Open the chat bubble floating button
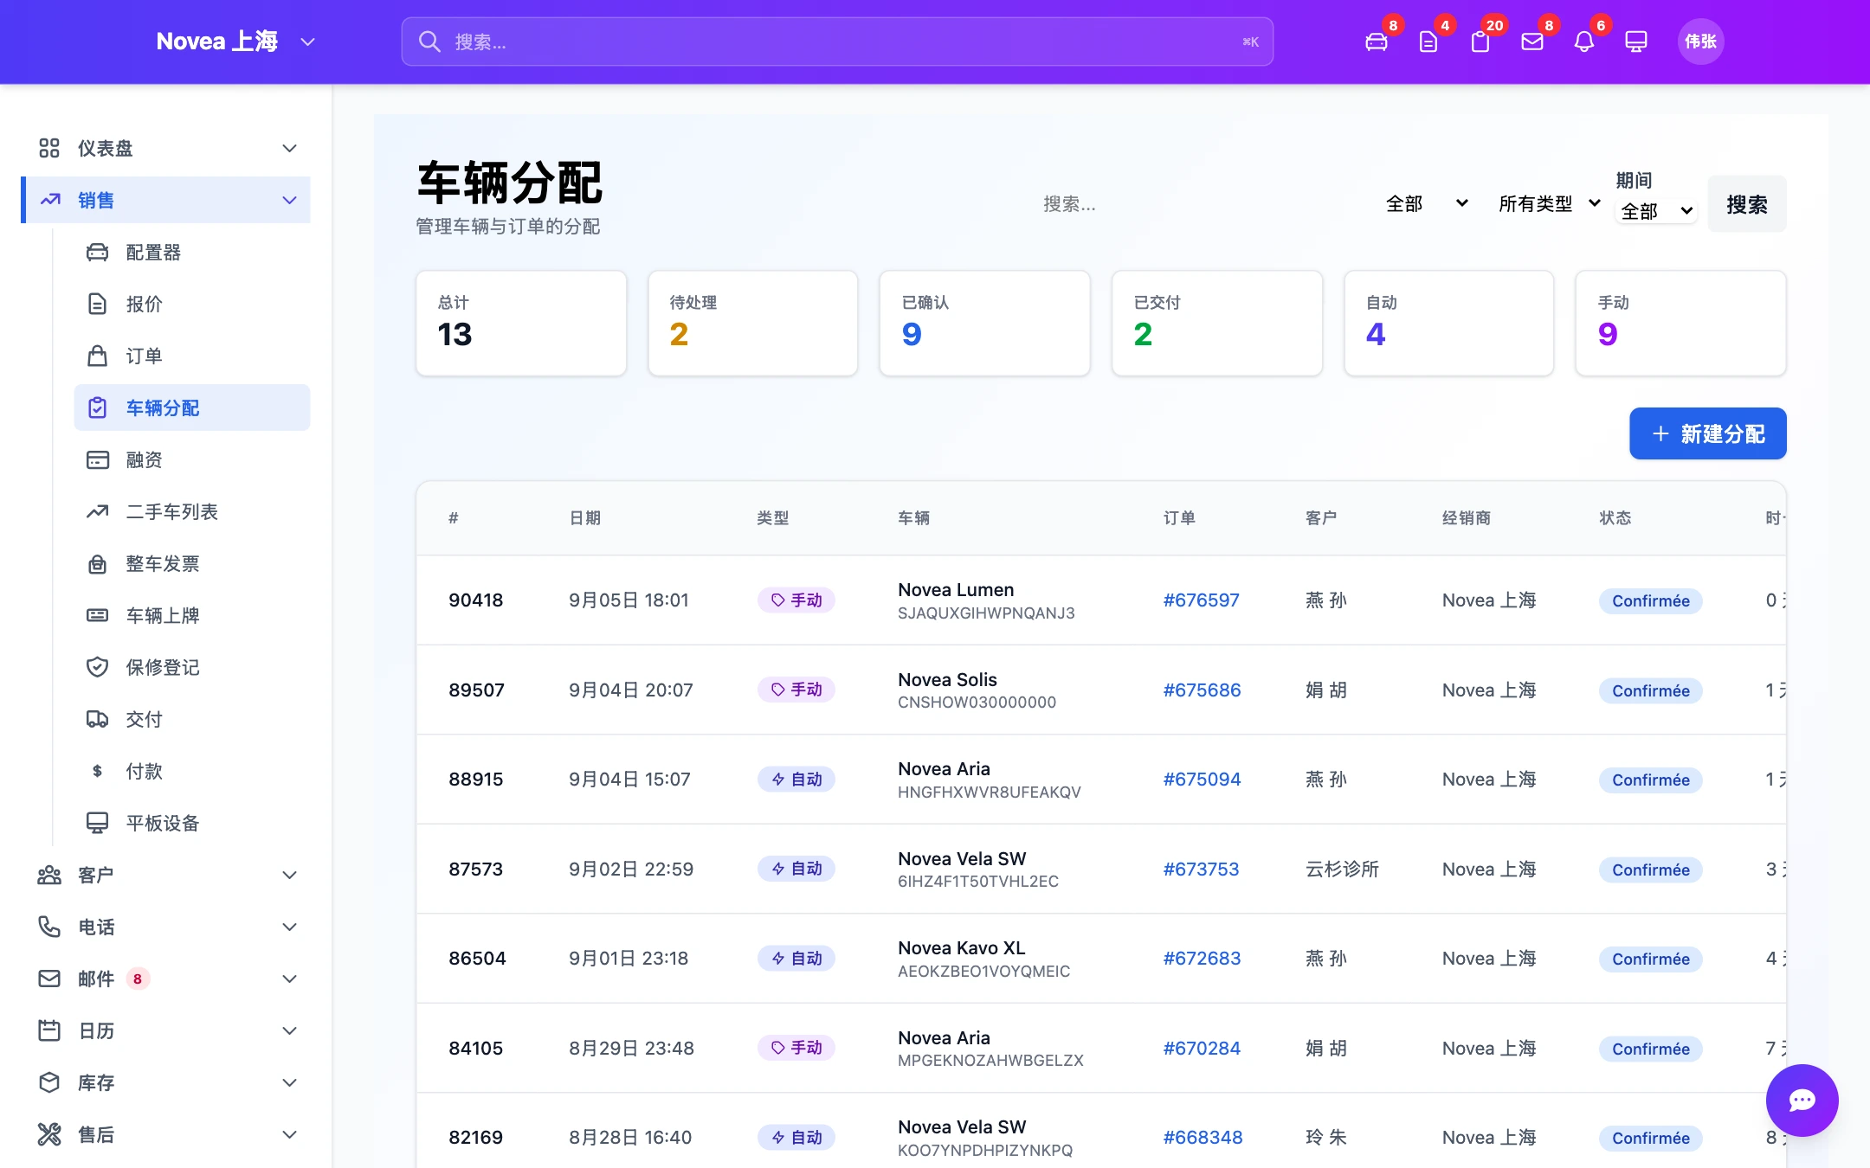Image resolution: width=1870 pixels, height=1168 pixels. tap(1802, 1100)
